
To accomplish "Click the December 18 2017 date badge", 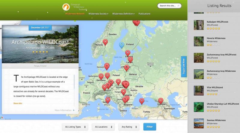I will 40,27.
